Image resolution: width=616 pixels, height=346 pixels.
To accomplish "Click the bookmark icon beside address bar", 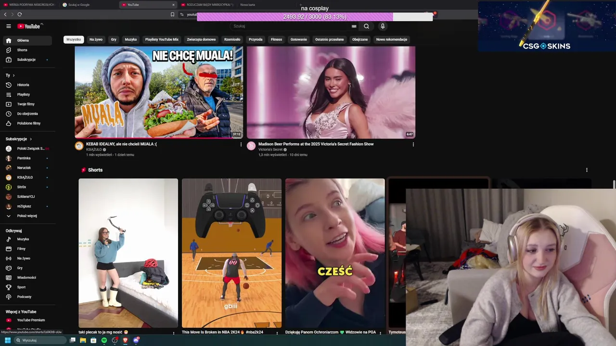I will [x=172, y=14].
